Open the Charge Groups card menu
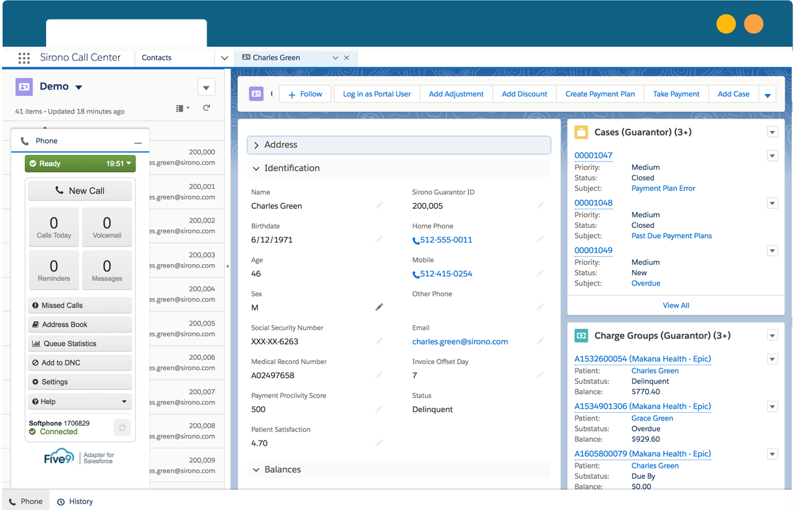The height and width of the screenshot is (510, 795). 772,335
